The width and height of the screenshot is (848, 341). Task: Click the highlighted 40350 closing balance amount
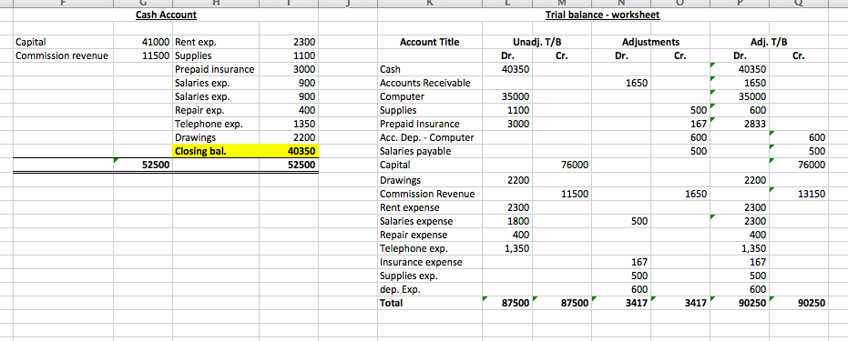pyautogui.click(x=289, y=151)
